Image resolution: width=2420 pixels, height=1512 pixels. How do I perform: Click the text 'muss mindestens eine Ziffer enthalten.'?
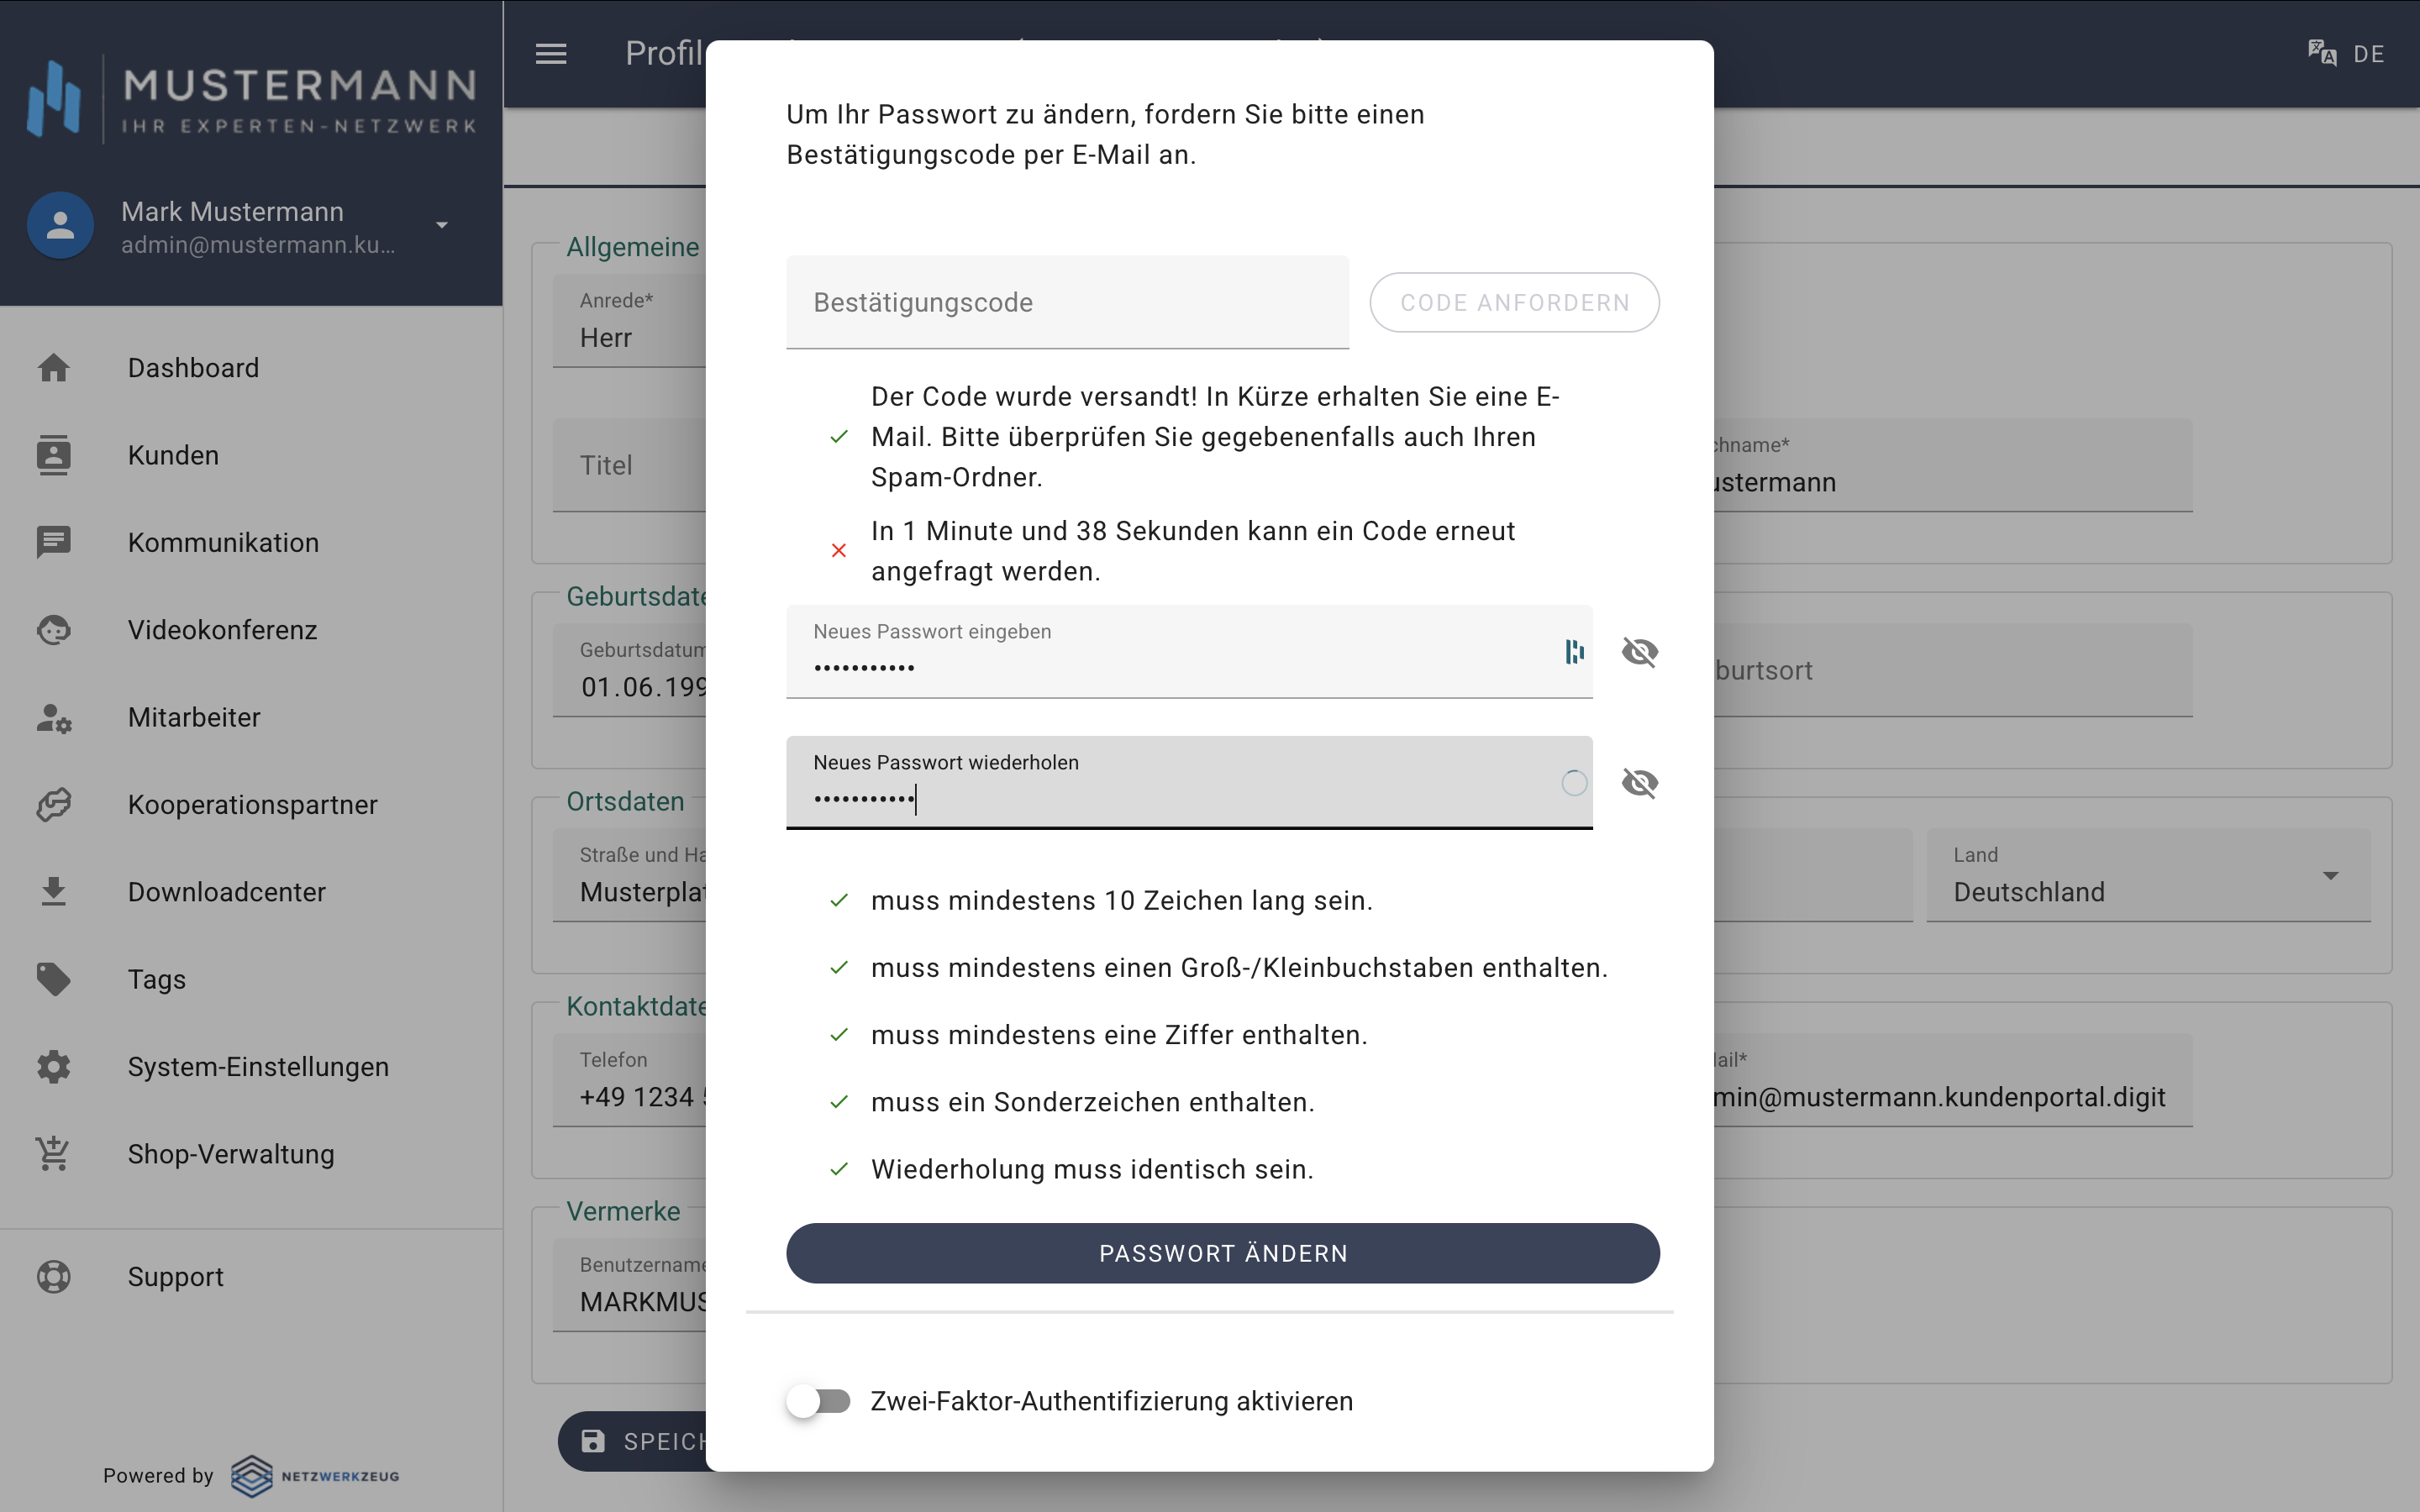(x=1119, y=1035)
